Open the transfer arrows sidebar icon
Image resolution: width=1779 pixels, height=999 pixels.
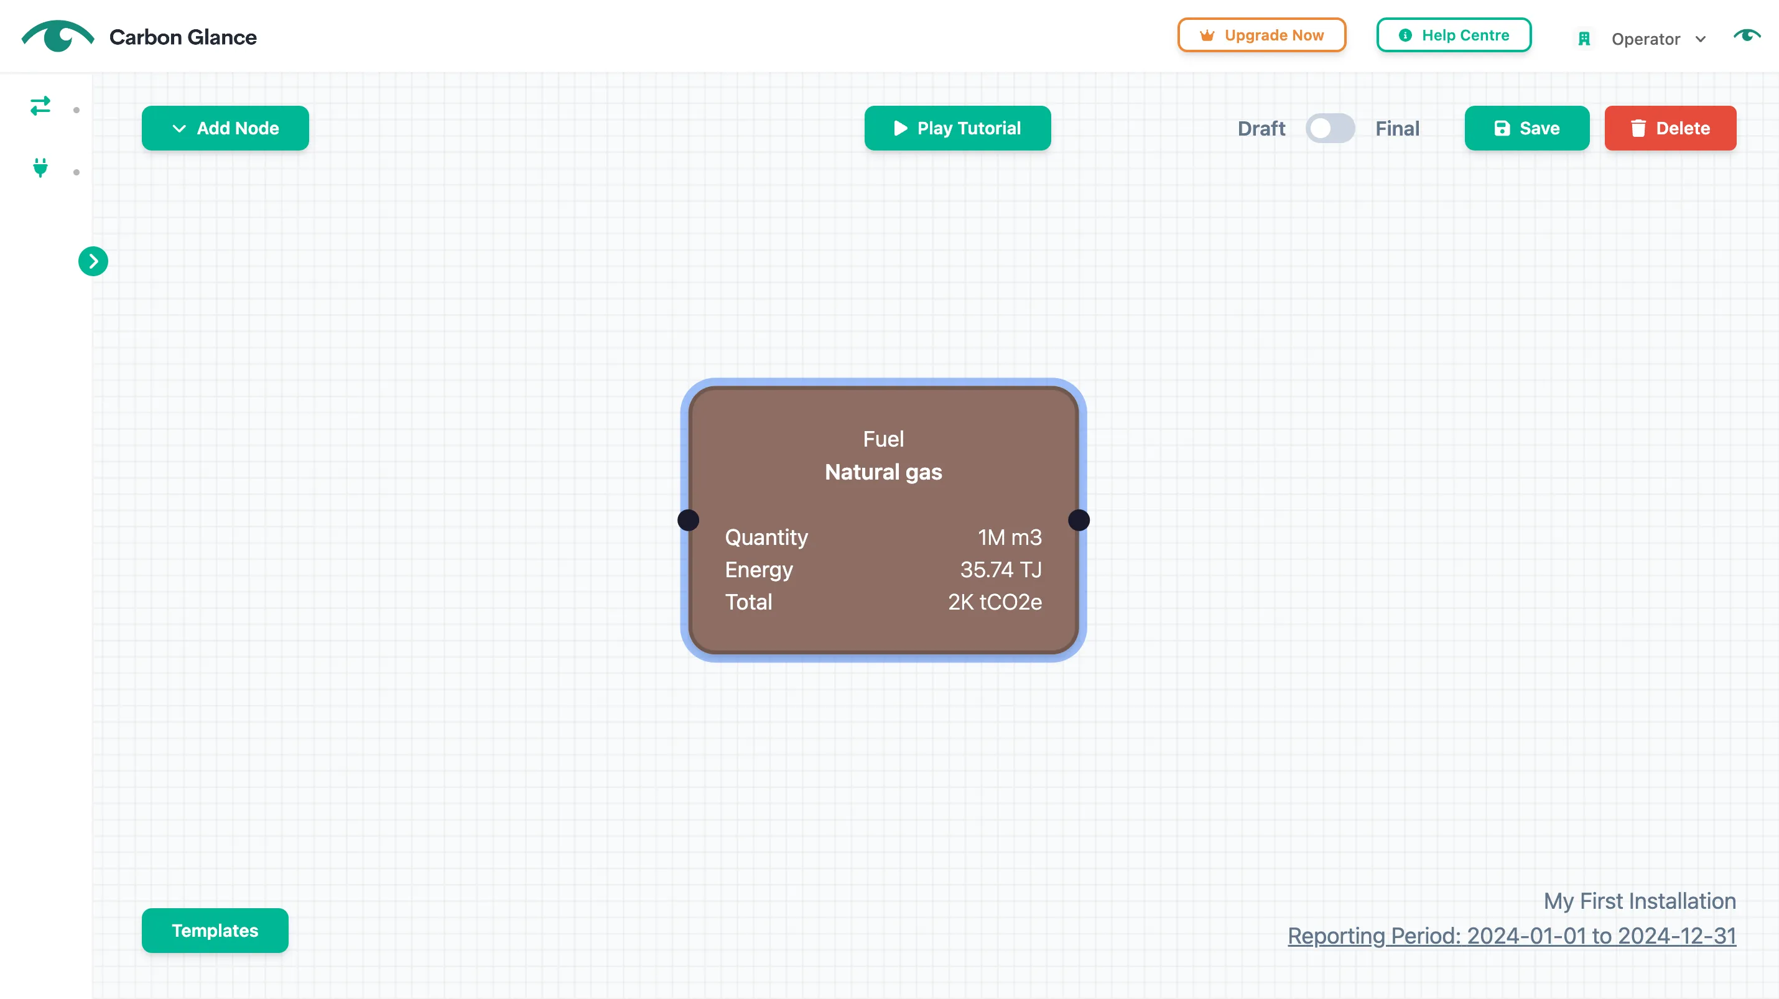pyautogui.click(x=41, y=106)
